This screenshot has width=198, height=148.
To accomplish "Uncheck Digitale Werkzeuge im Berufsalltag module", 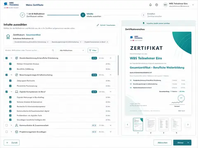I will pyautogui.click(x=10, y=97).
